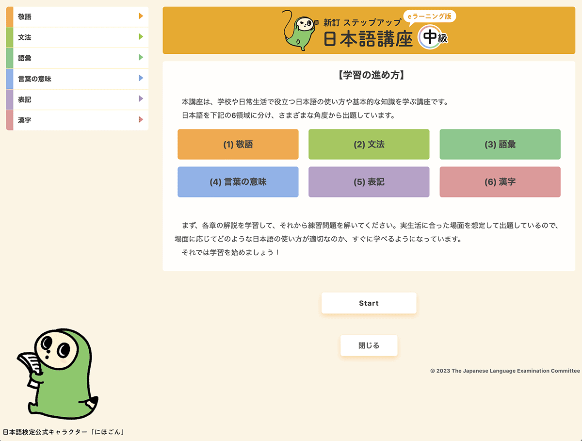Select the blue (4) 言葉の意味 tile

(238, 182)
